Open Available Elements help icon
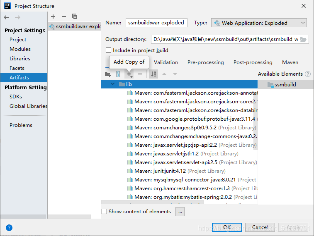 tap(308, 74)
